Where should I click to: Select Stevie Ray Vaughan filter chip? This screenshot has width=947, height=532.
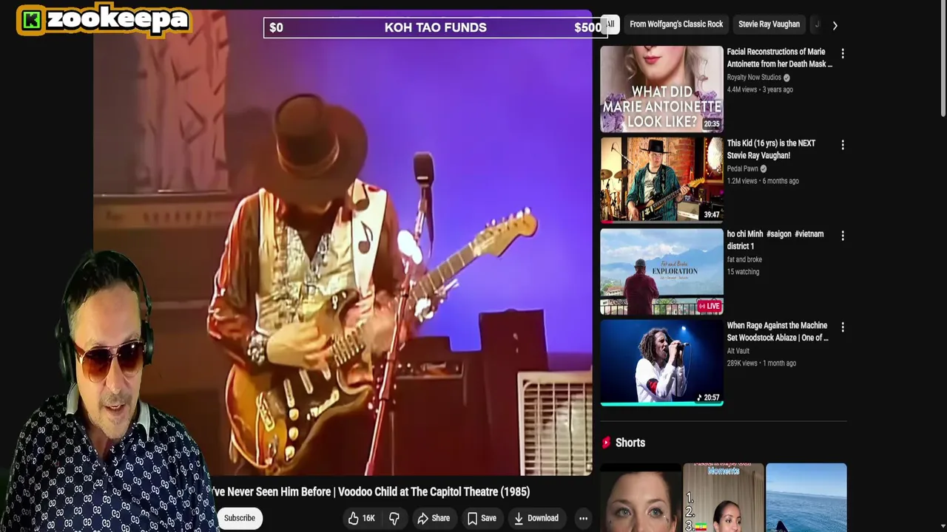pyautogui.click(x=769, y=24)
